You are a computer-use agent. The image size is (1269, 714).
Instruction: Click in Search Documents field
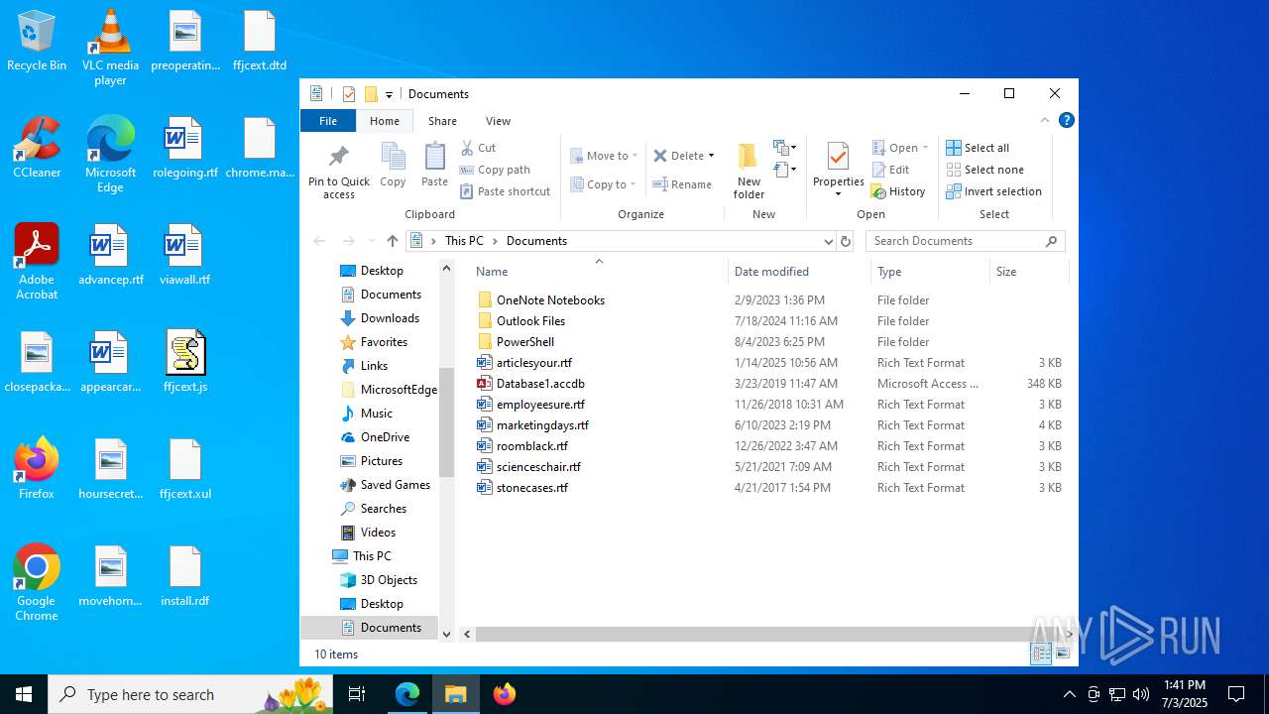956,241
